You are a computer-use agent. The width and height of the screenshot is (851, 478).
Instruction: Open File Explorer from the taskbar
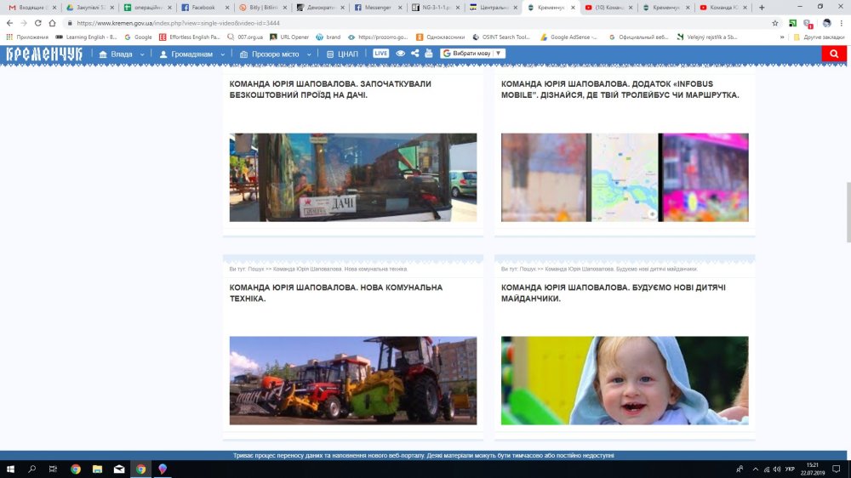pos(97,469)
